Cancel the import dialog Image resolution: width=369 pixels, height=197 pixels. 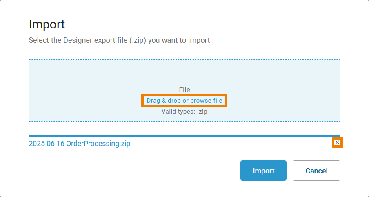click(x=316, y=171)
